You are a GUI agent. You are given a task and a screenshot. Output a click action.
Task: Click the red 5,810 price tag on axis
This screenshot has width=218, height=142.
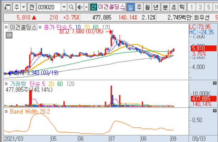pyautogui.click(x=203, y=48)
